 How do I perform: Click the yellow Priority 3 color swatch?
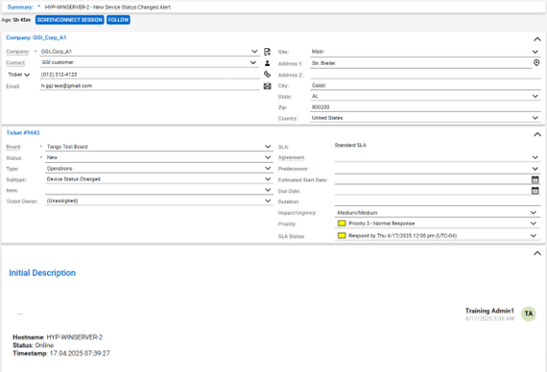pos(342,223)
